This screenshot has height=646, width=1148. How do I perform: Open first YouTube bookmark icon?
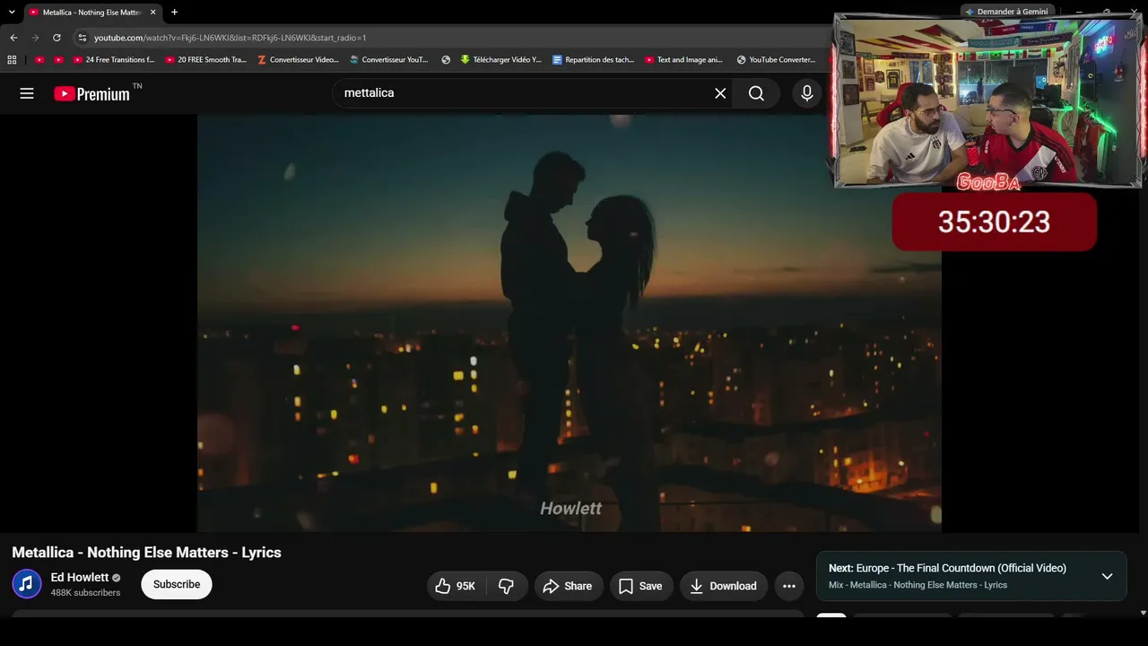(x=39, y=60)
